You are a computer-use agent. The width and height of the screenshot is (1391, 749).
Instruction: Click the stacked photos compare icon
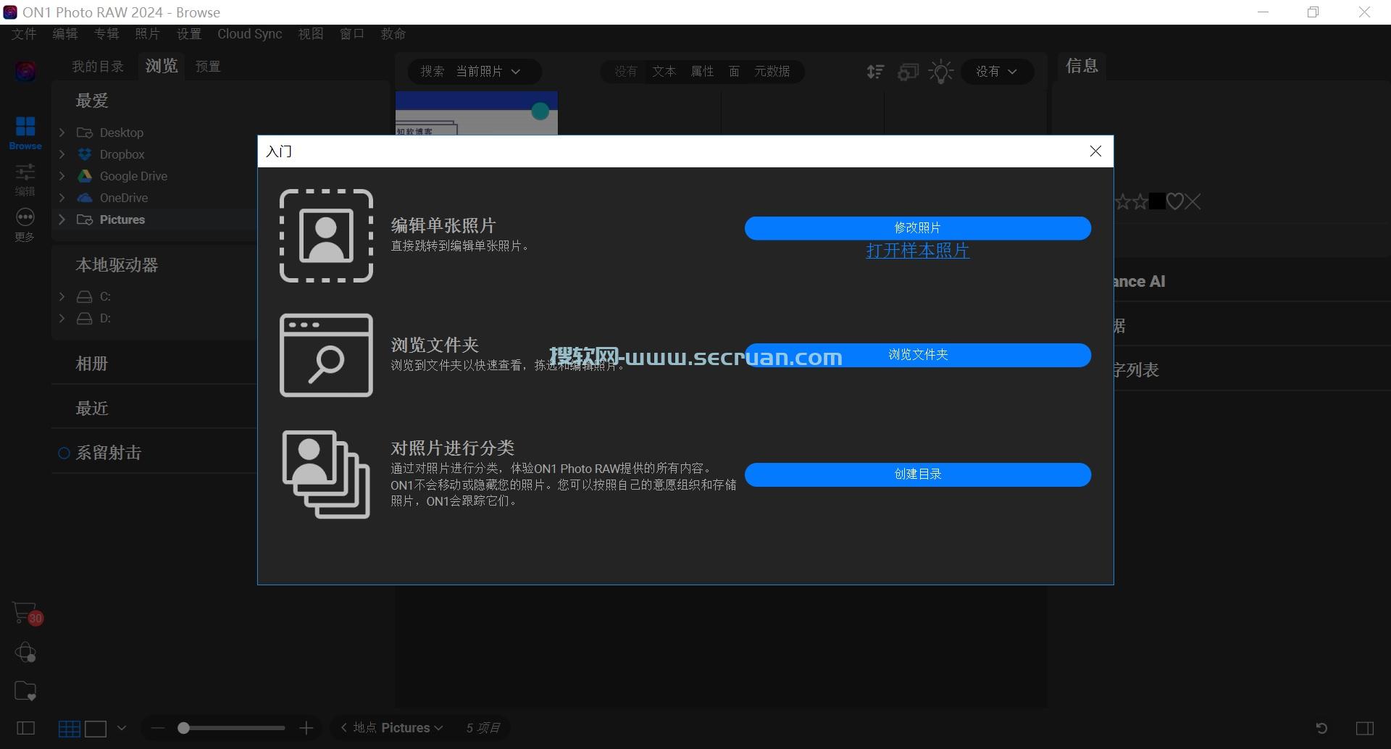(x=908, y=72)
